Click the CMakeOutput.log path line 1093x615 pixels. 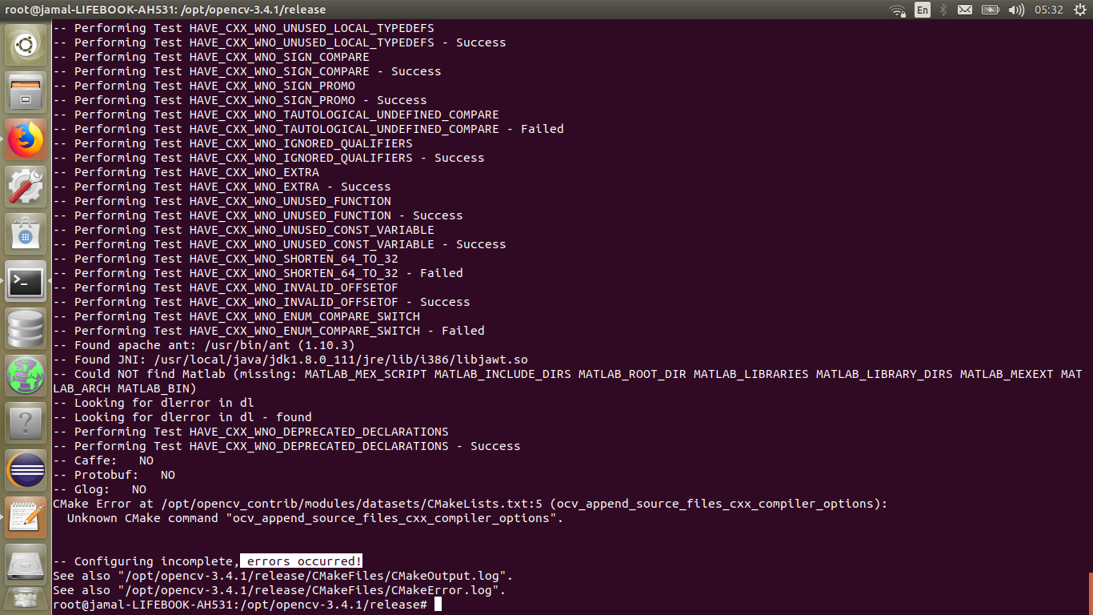tap(282, 576)
